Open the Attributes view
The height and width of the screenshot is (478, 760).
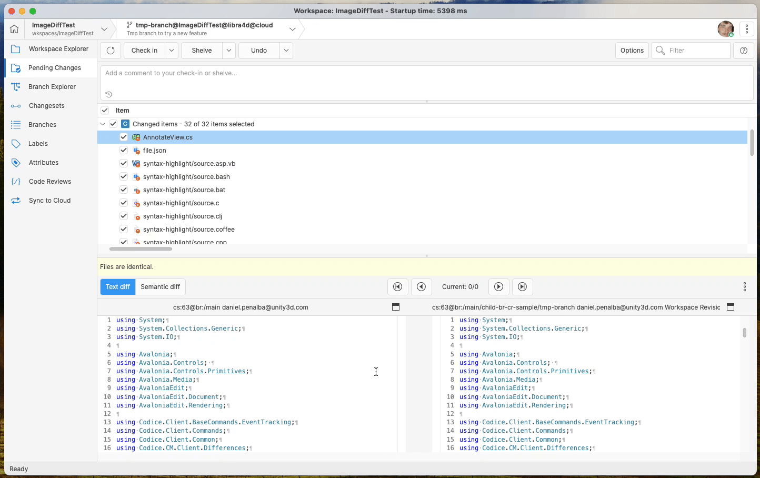pos(43,162)
